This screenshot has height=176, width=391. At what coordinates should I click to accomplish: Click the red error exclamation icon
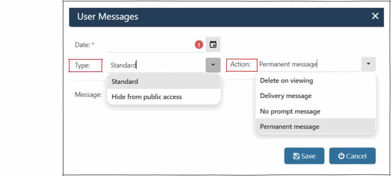[199, 45]
